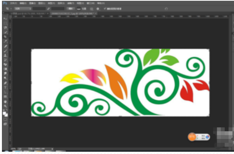Select the Horizontal Type tool

tap(5, 87)
